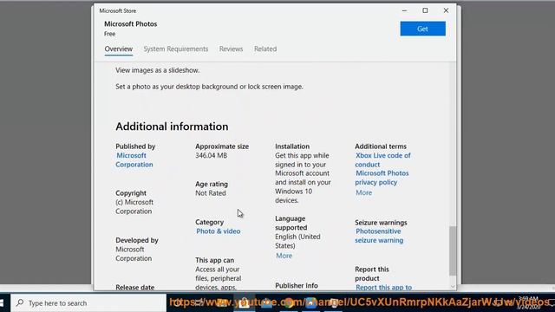Click the Report this app link
This screenshot has width=555, height=312.
point(383,287)
